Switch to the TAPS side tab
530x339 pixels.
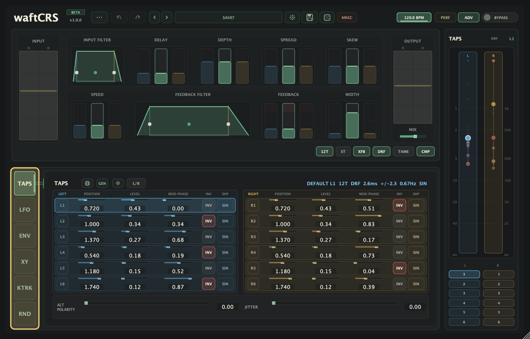tap(25, 184)
